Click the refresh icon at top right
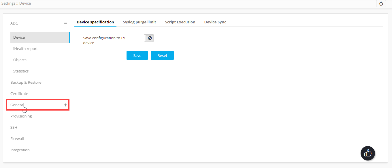This screenshot has width=392, height=168. point(381,3)
